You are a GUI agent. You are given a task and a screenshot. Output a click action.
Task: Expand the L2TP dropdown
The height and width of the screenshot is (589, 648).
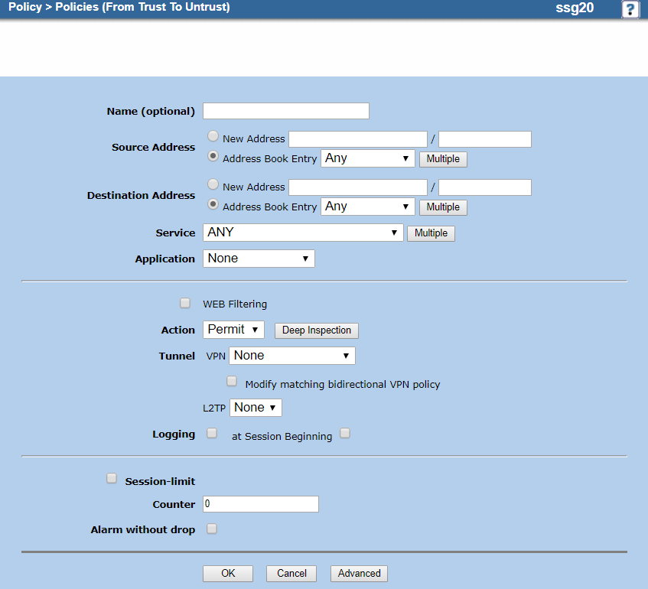pos(256,408)
